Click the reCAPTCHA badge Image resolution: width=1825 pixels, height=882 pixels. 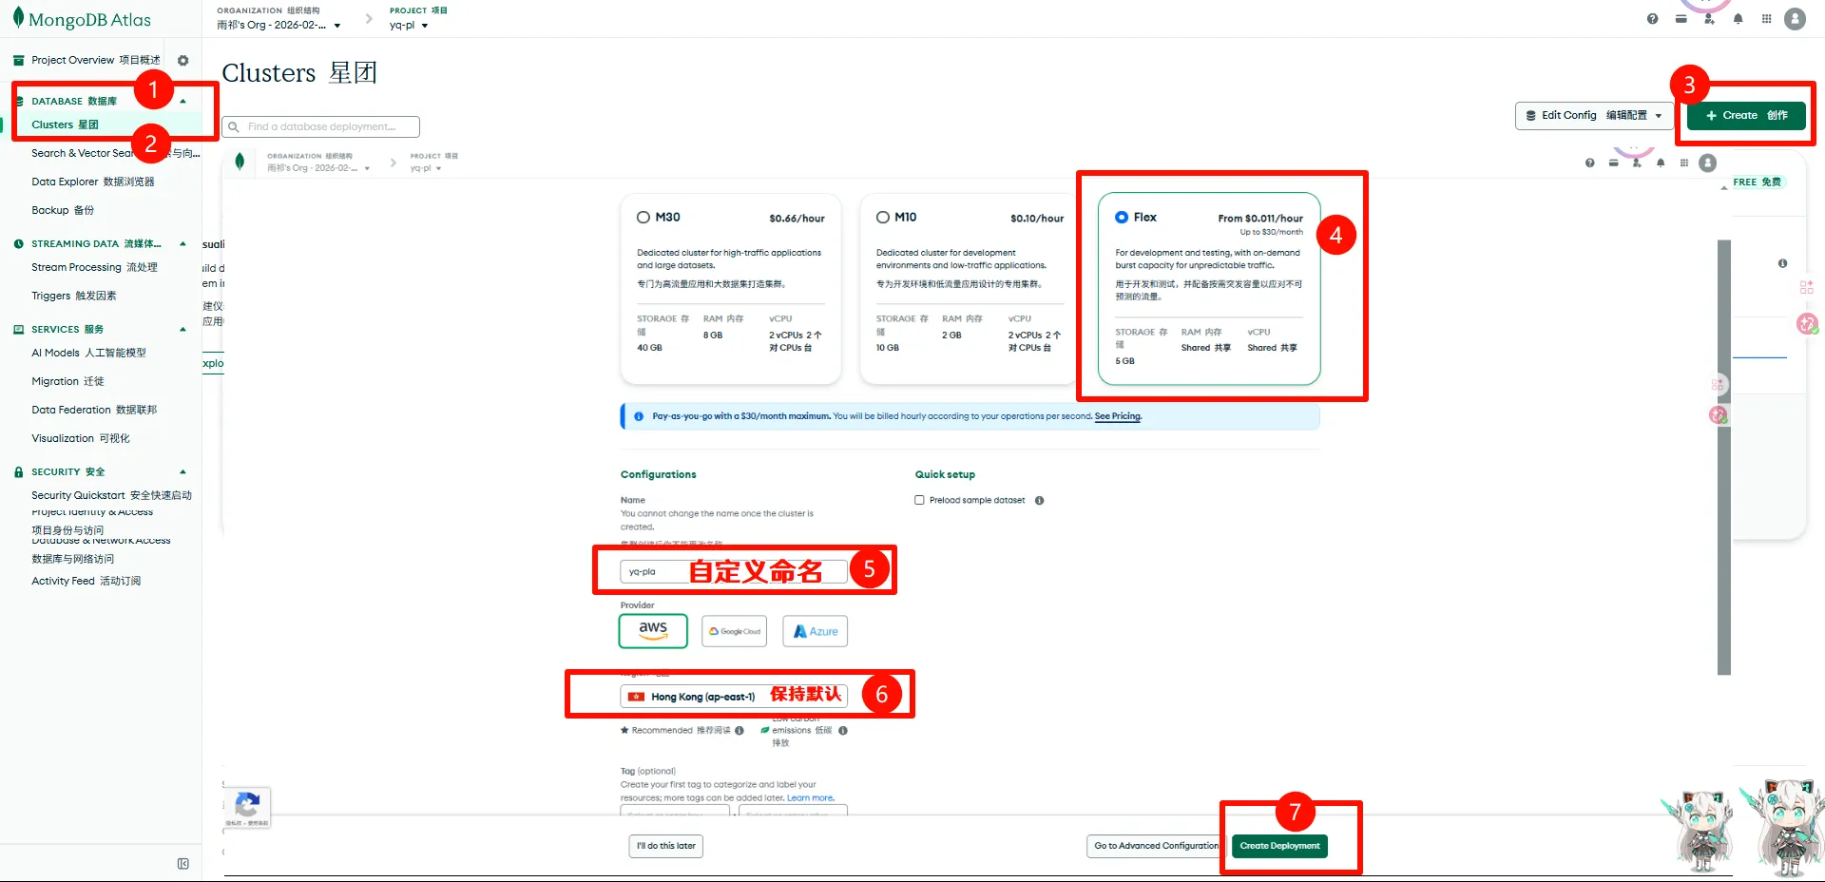click(x=247, y=808)
